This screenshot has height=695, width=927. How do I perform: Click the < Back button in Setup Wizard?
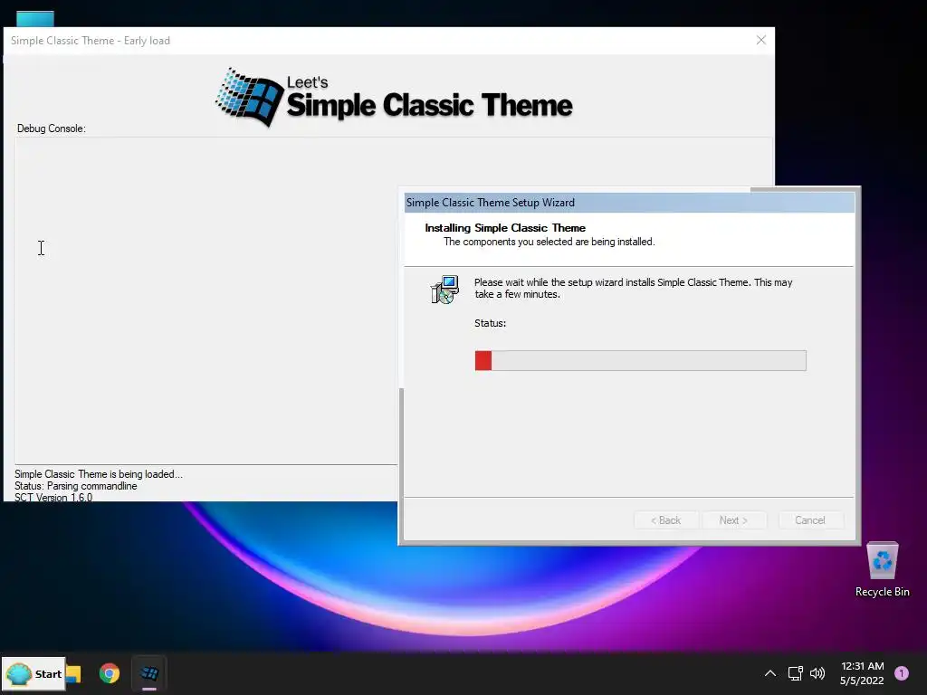point(665,520)
